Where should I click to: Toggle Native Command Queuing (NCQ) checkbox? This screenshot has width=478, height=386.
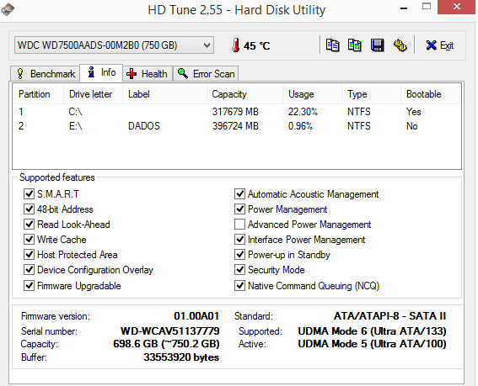click(239, 286)
